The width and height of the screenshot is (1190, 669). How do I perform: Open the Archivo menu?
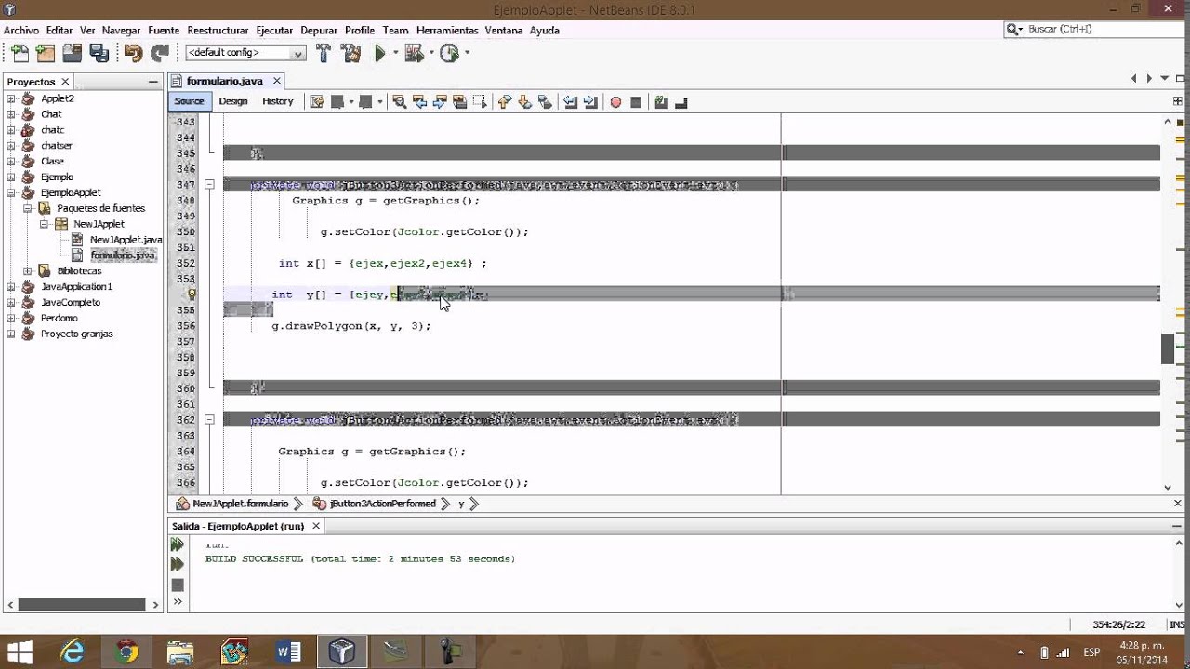(21, 31)
